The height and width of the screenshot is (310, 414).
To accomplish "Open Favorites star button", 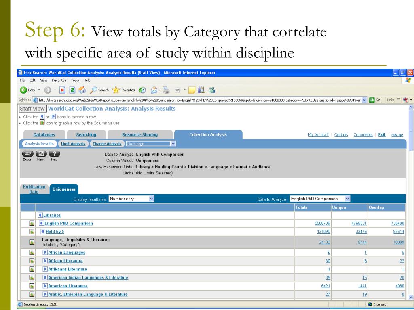I will (x=124, y=90).
